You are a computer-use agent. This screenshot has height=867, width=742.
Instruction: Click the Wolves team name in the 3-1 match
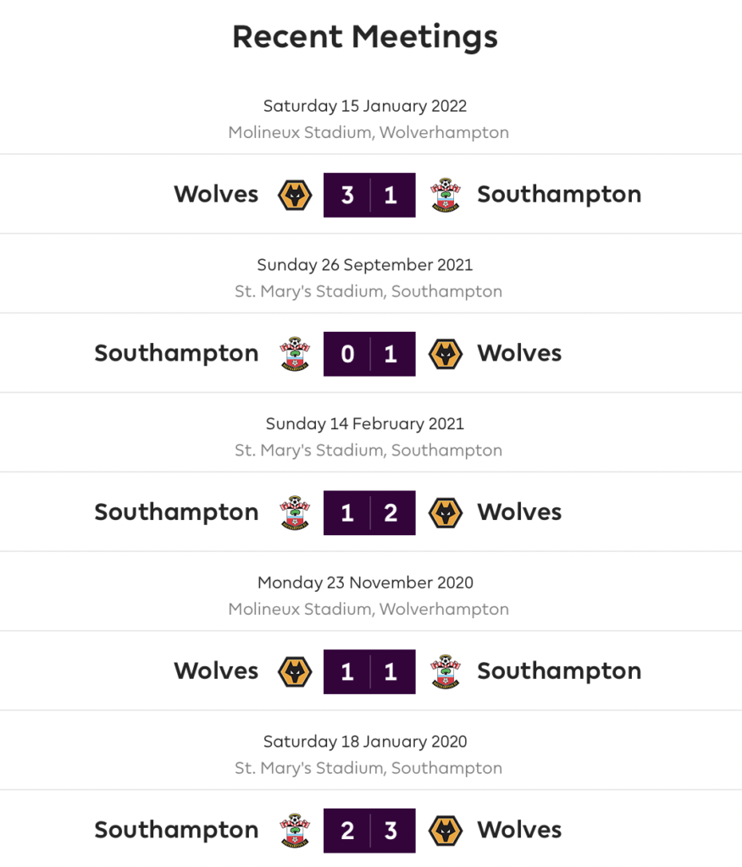click(216, 194)
